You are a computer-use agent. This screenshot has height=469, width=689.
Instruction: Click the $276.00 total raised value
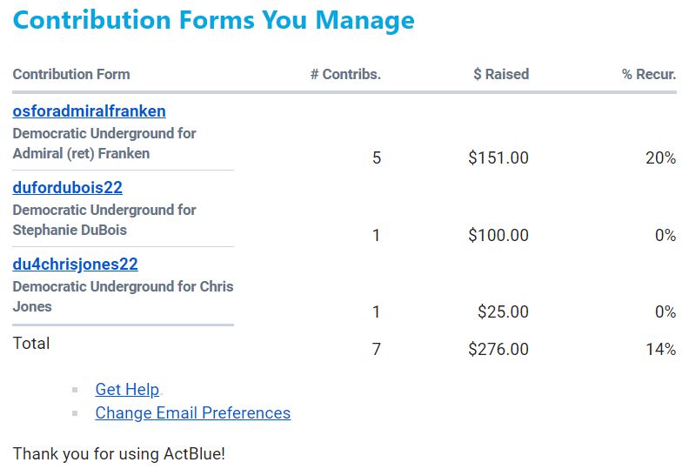coord(498,350)
